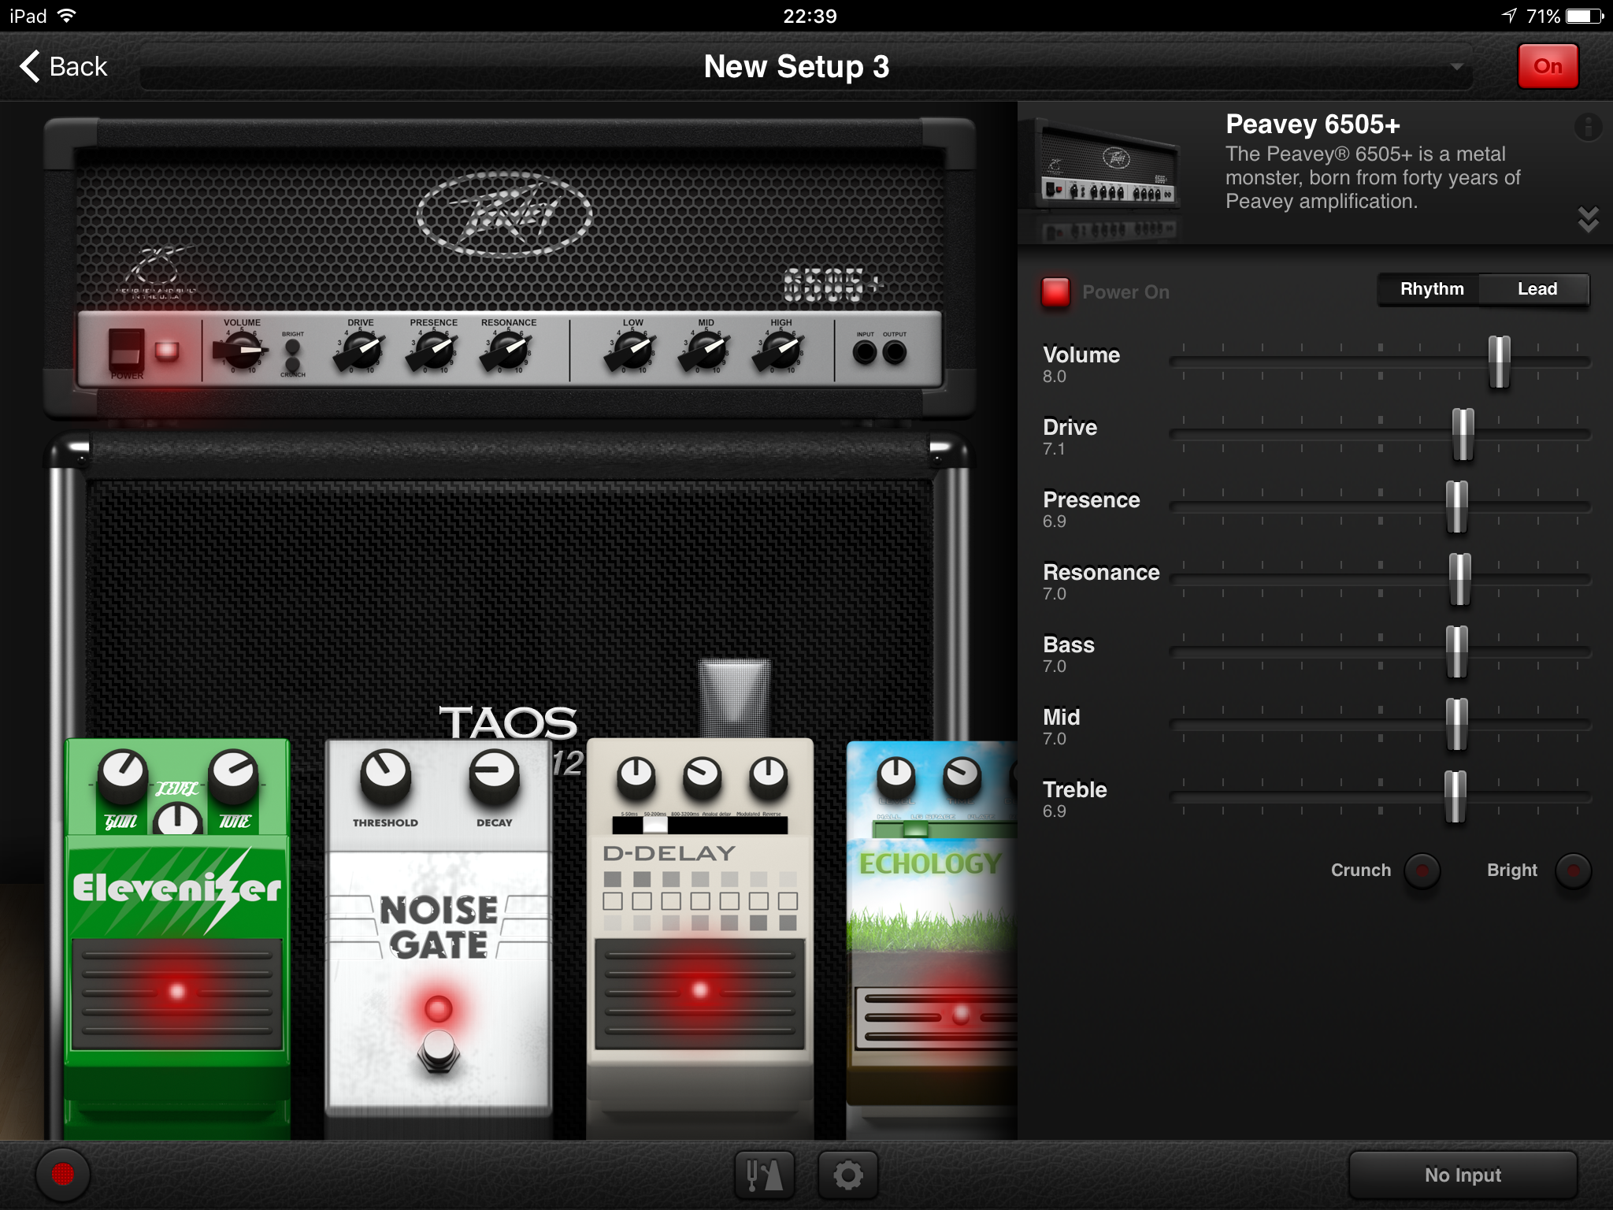The height and width of the screenshot is (1210, 1613).
Task: Toggle the D-Delay pedal footswitch
Action: pos(700,994)
